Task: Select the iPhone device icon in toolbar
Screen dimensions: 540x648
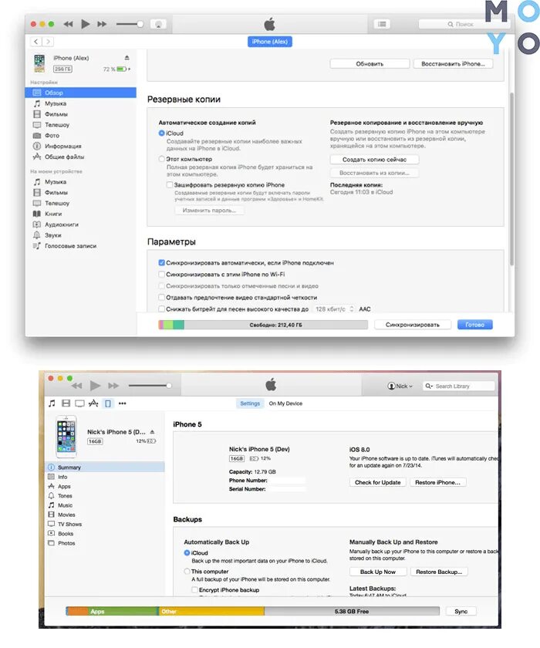Action: [x=108, y=403]
